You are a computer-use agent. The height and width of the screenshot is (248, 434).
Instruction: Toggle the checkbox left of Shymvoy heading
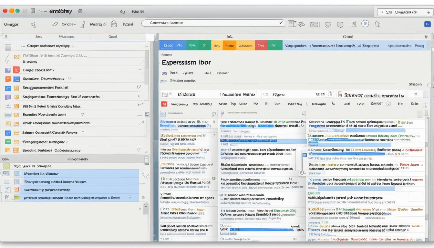[340, 95]
